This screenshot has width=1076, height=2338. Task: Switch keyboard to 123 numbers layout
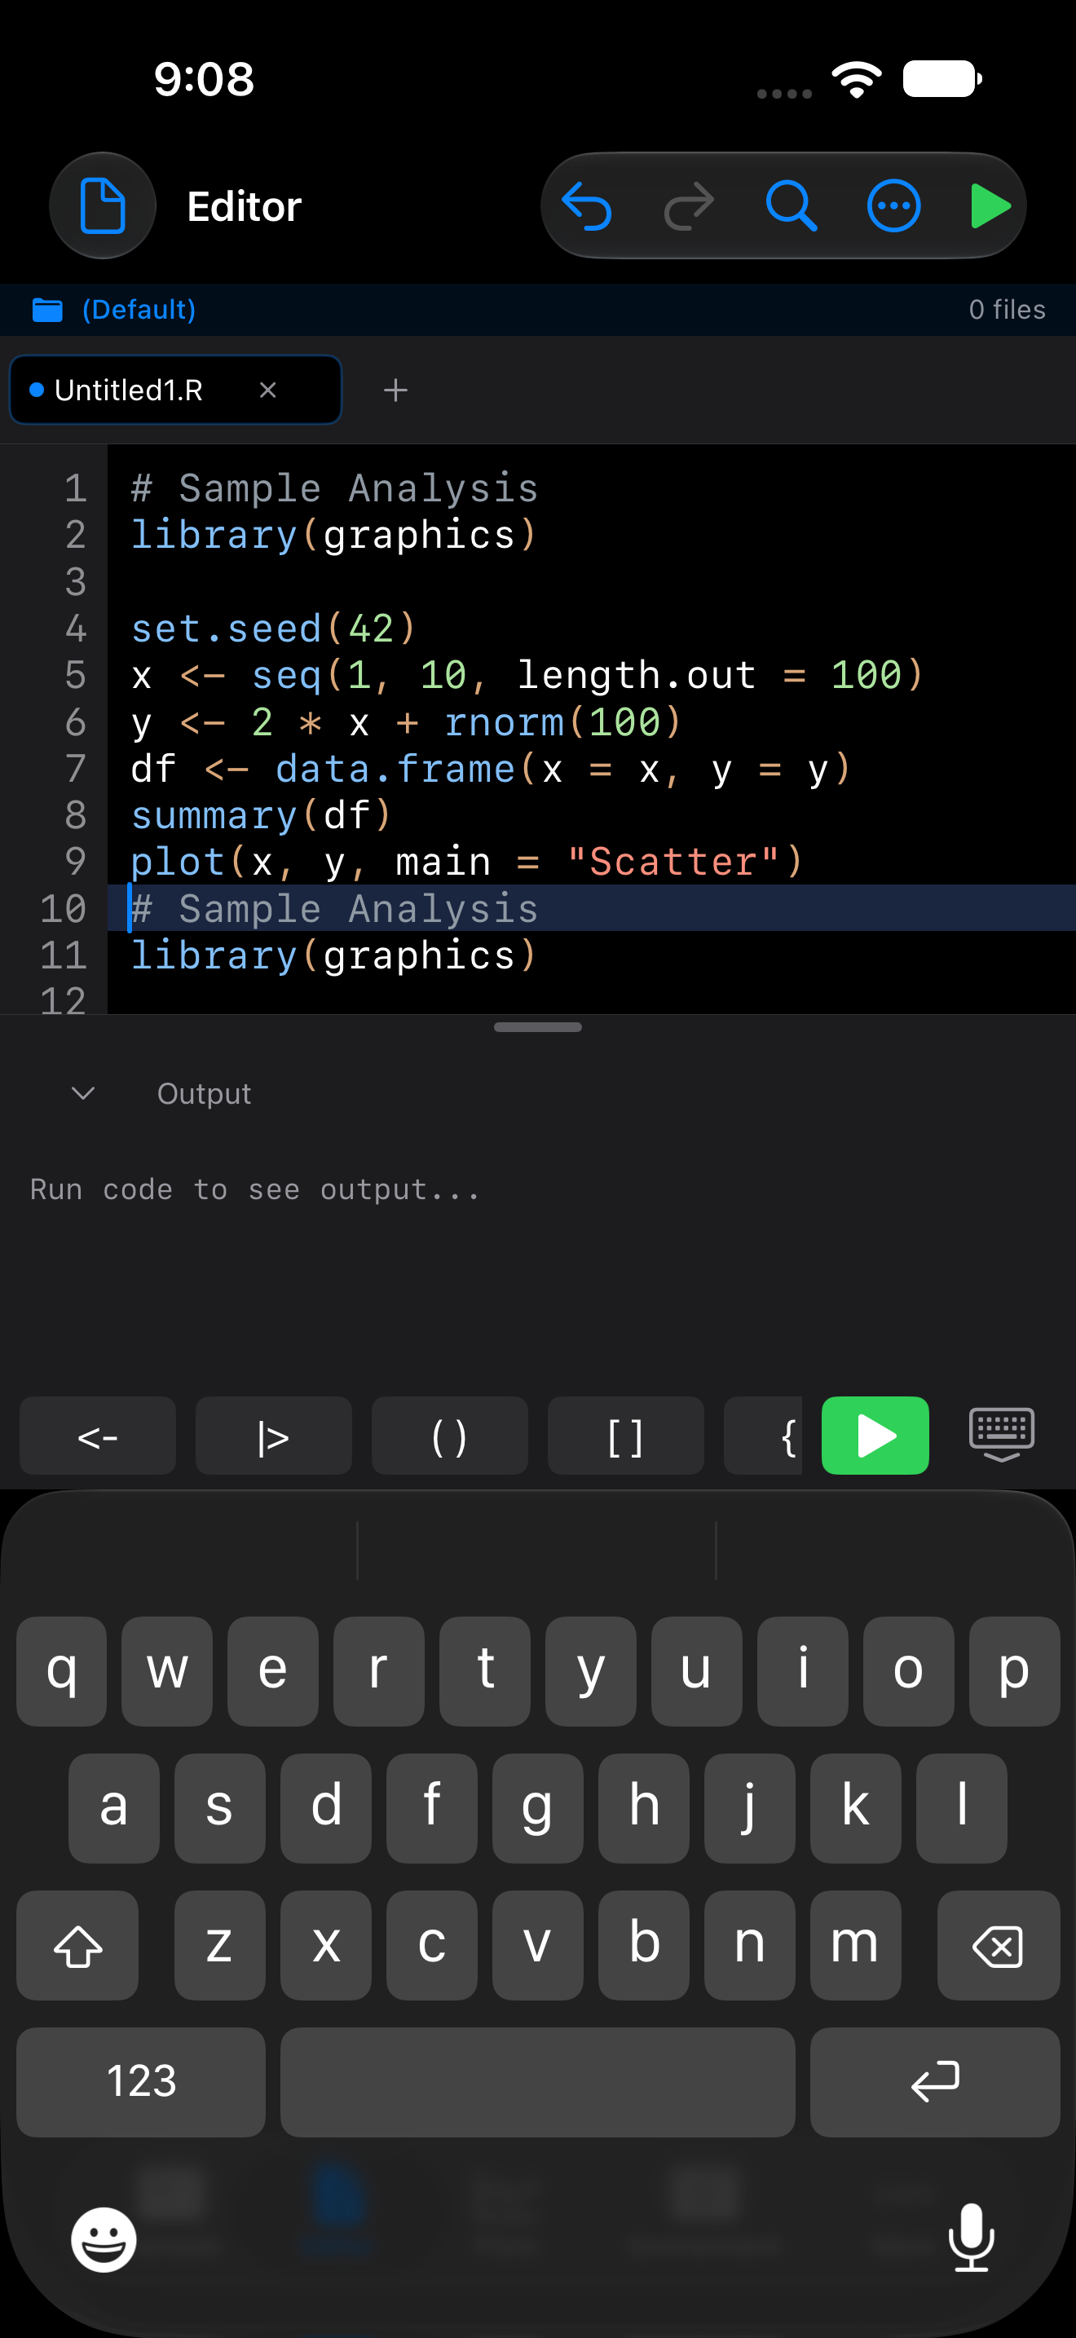pos(141,2082)
